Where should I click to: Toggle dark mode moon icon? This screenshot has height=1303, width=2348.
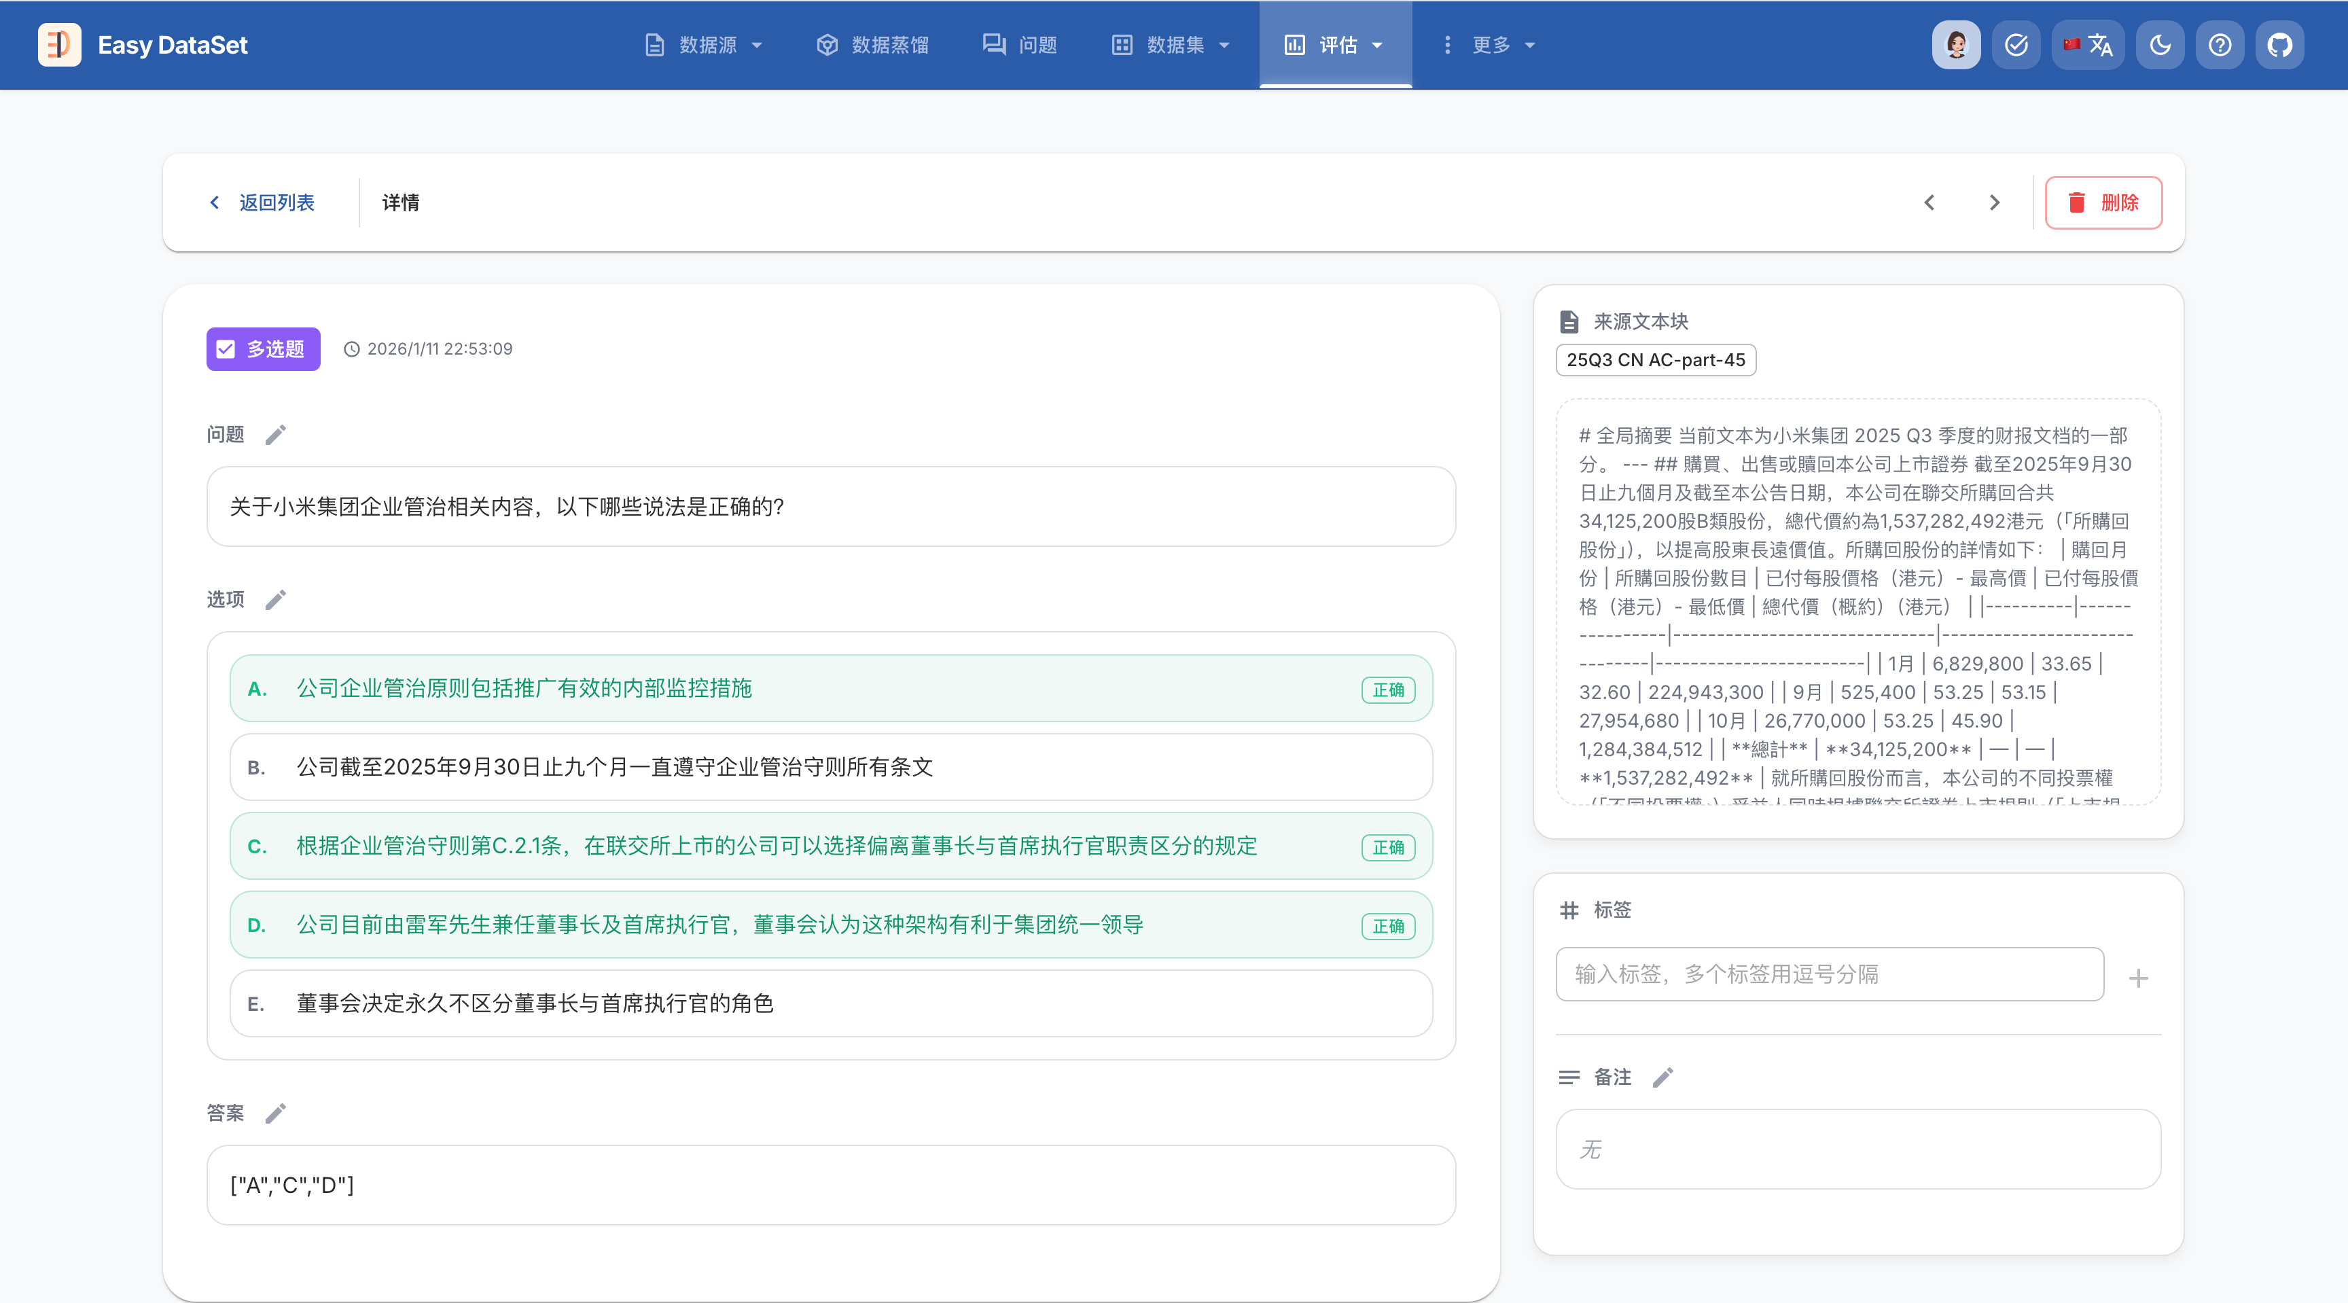(2159, 45)
